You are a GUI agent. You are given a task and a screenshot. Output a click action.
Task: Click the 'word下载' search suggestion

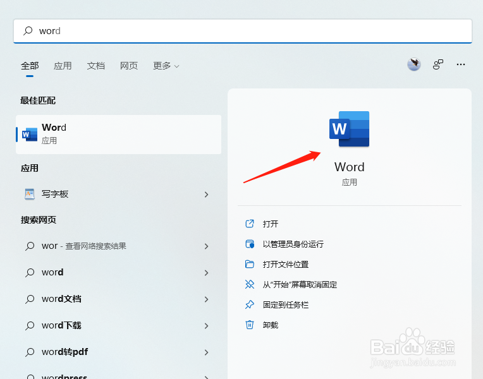[119, 325]
